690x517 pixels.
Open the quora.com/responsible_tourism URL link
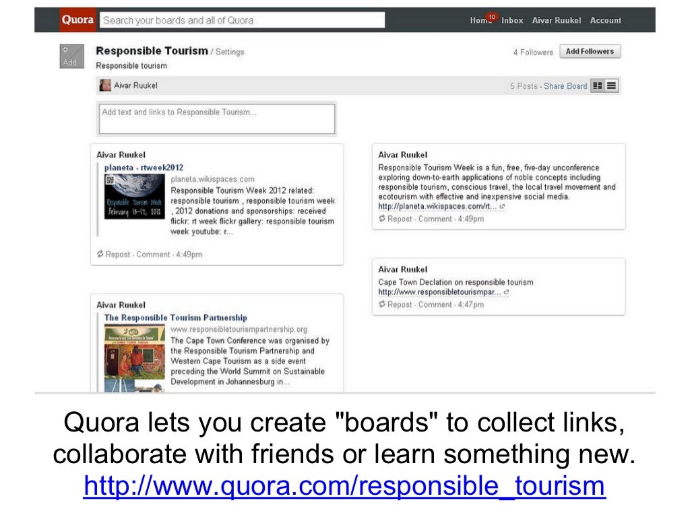point(344,486)
